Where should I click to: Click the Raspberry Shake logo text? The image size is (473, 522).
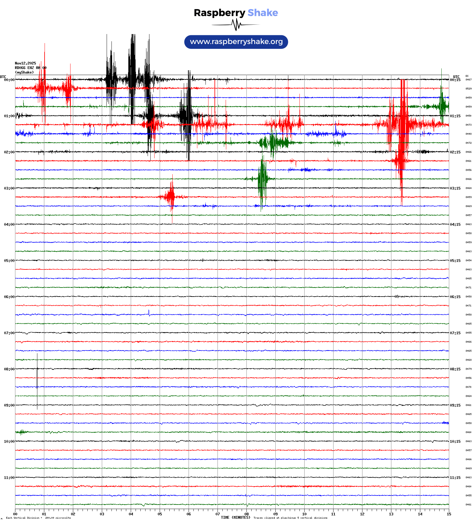236,13
